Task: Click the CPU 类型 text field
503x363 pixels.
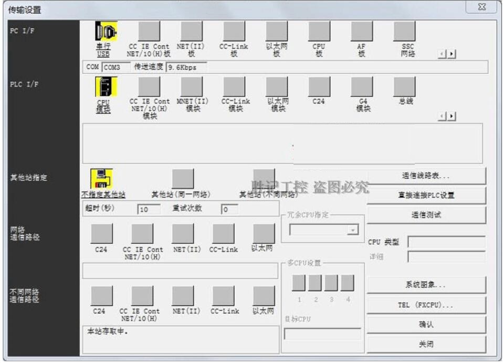Action: pos(446,242)
